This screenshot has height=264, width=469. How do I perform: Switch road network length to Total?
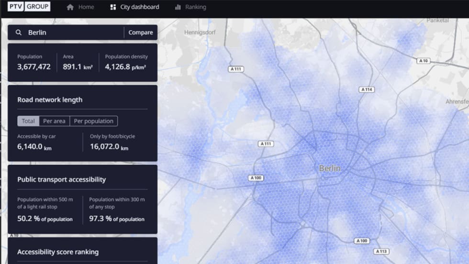click(28, 121)
